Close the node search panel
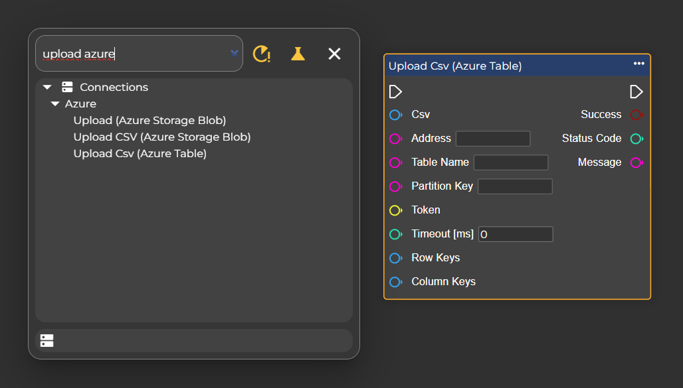 click(334, 54)
